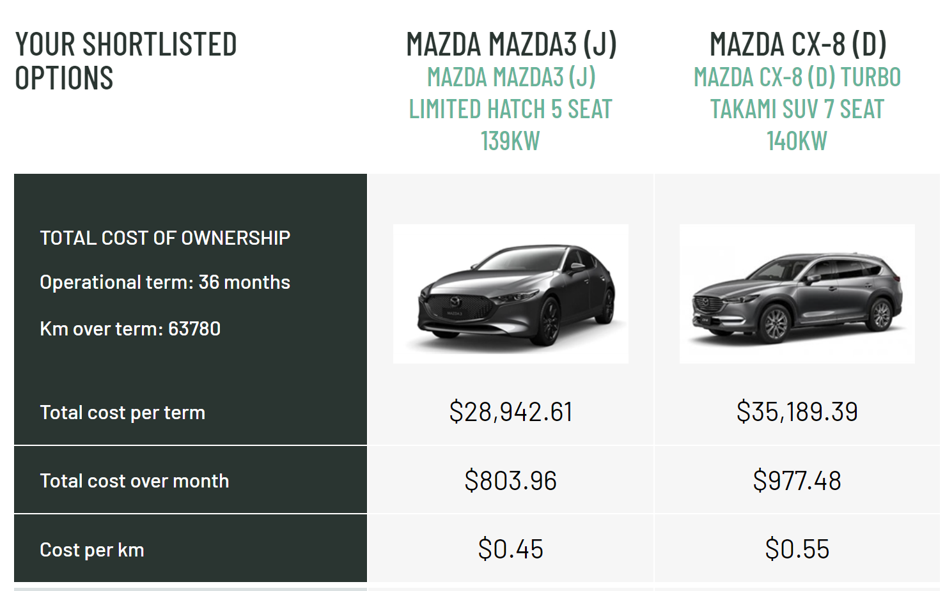945x591 pixels.
Task: Click the $977.48 monthly cost value
Action: (x=797, y=481)
